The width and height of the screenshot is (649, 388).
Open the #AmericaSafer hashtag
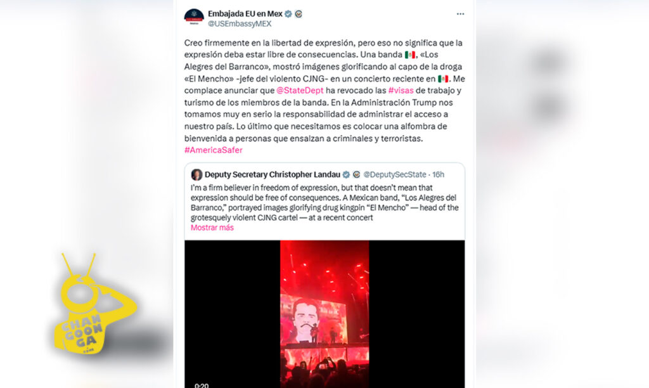[213, 150]
